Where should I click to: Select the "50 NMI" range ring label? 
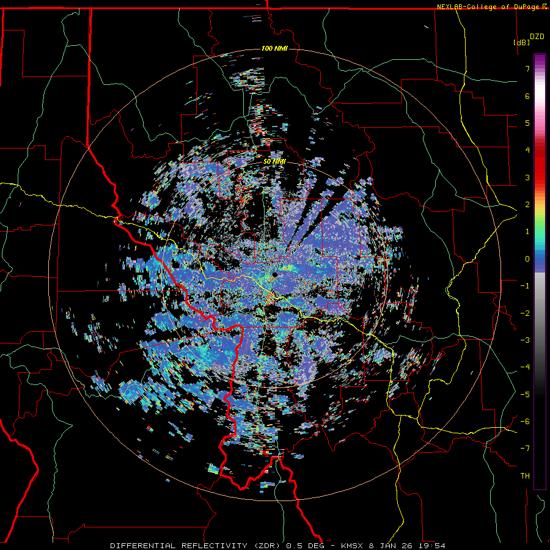coord(274,161)
